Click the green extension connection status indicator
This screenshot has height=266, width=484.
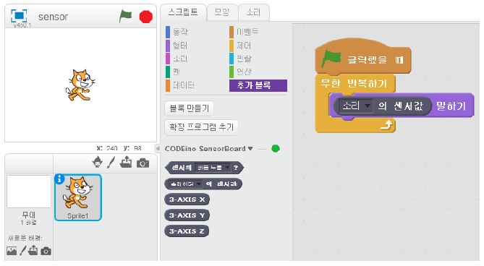pyautogui.click(x=276, y=149)
